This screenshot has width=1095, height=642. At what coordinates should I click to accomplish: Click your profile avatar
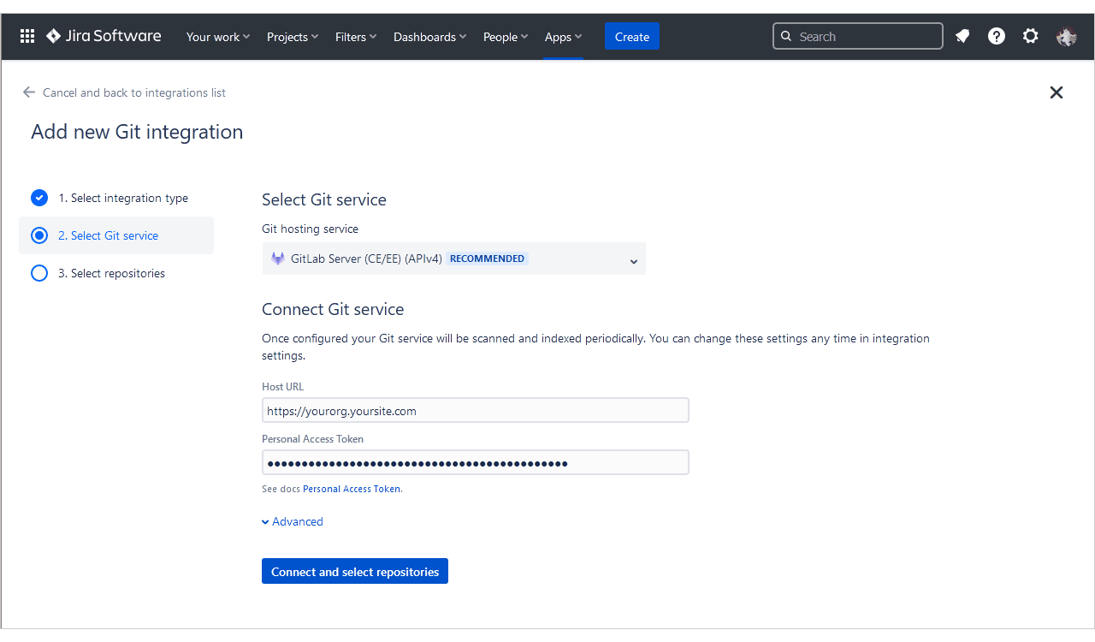[x=1066, y=36]
